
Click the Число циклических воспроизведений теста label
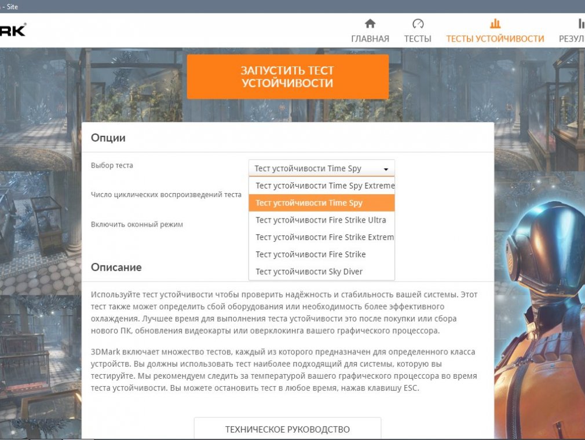click(x=166, y=194)
